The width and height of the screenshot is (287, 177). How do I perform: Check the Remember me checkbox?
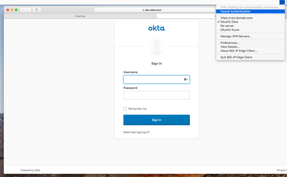[x=125, y=109]
